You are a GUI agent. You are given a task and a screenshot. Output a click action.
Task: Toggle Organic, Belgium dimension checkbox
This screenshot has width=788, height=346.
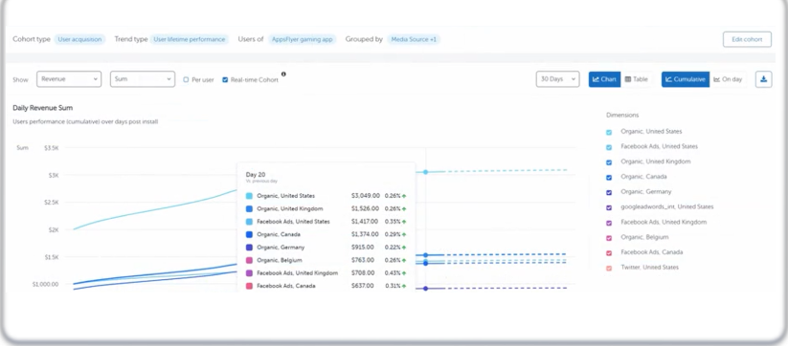click(609, 238)
